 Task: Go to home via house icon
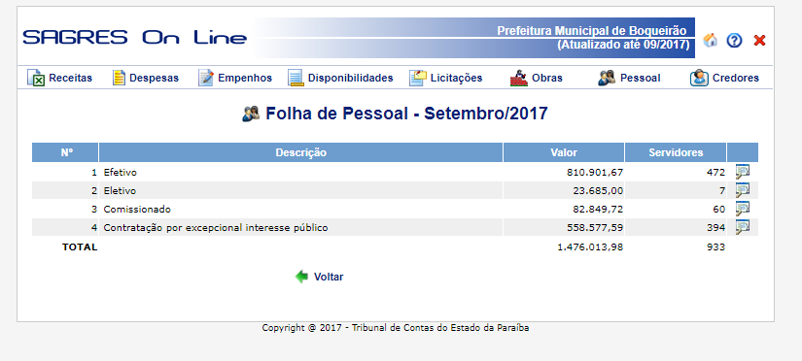pos(710,41)
